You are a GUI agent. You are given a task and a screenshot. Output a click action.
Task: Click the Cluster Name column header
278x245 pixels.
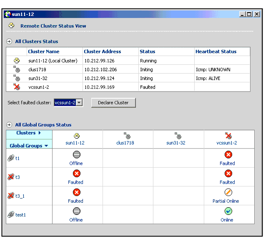(x=43, y=51)
